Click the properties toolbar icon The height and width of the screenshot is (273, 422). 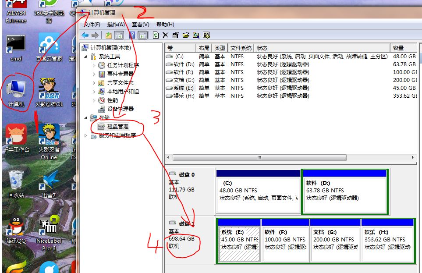(176, 35)
